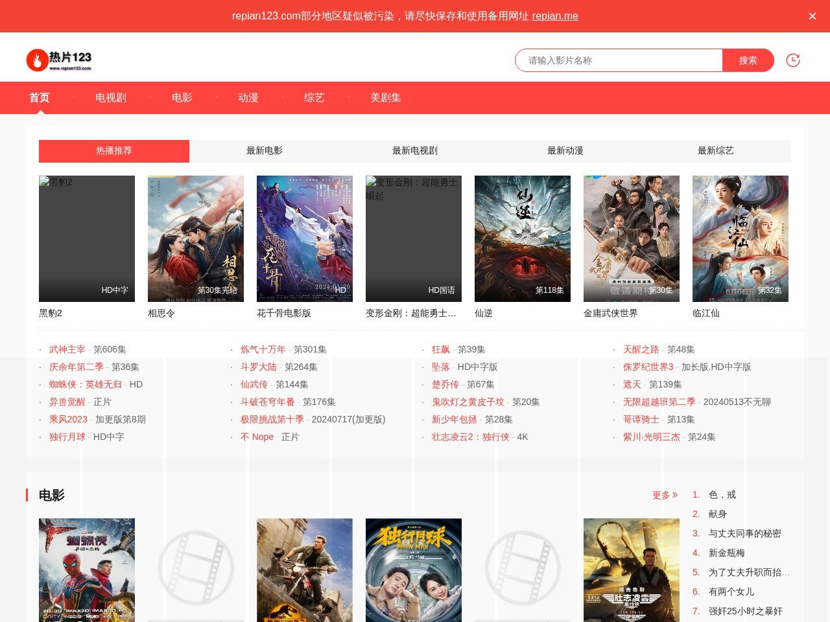
Task: Open the 武神主宰 series link
Action: point(67,349)
